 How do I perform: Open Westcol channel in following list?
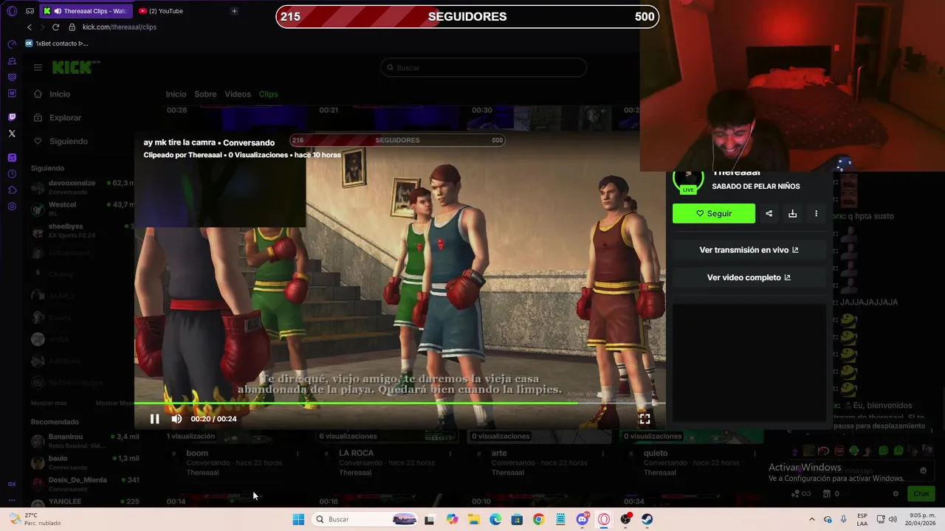point(81,209)
